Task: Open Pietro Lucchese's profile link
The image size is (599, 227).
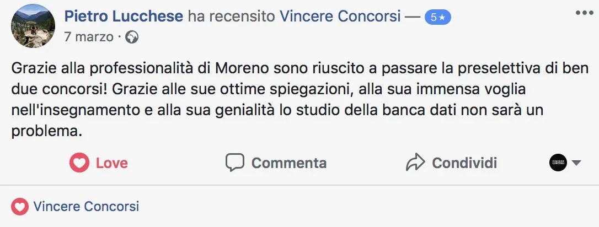Action: tap(124, 17)
